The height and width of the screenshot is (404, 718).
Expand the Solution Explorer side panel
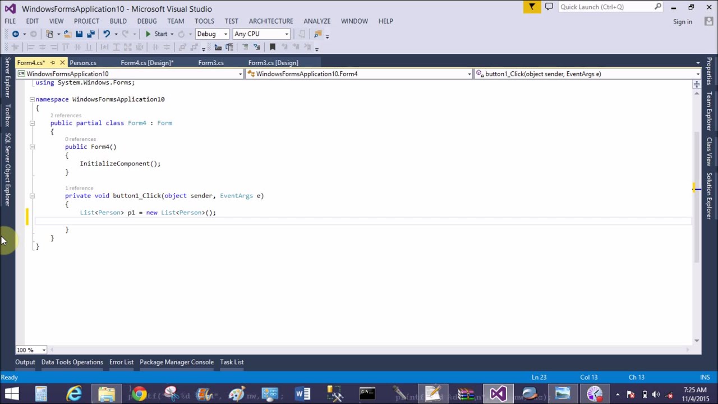[709, 196]
